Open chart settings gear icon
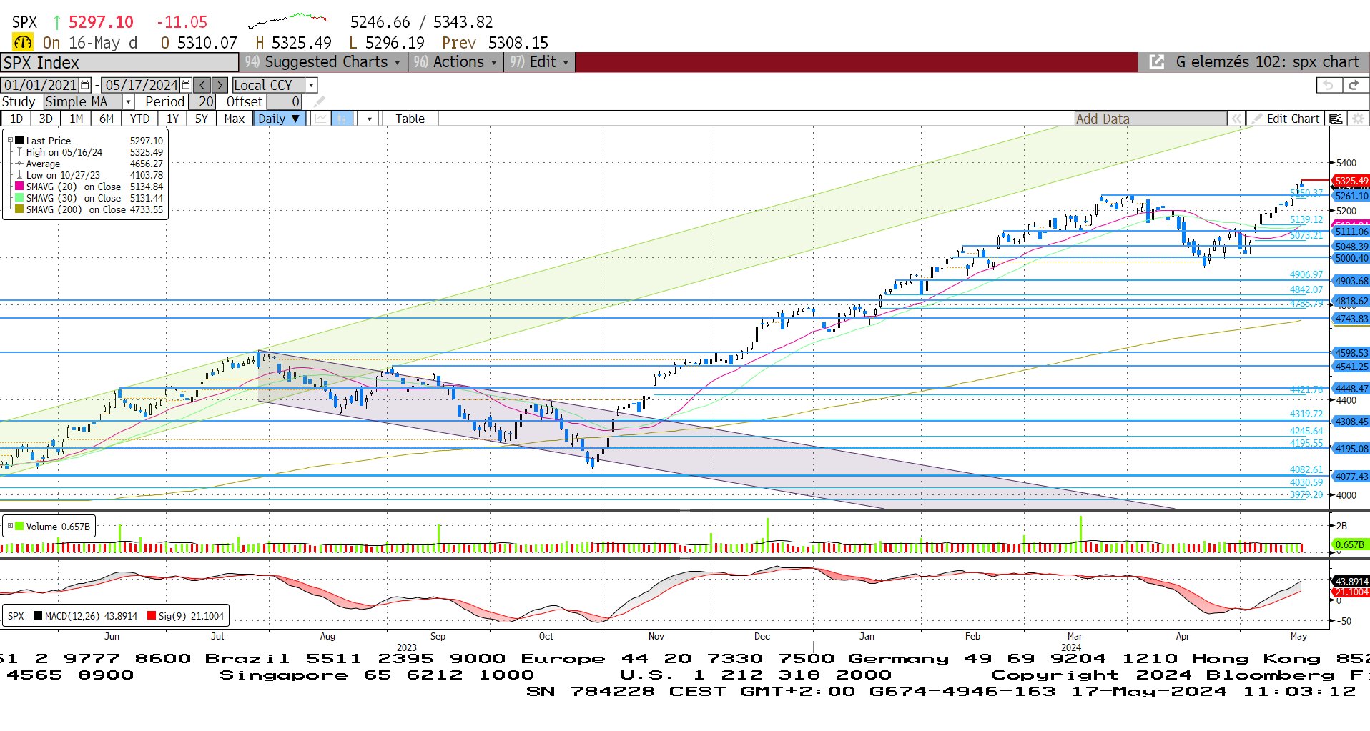This screenshot has width=1370, height=731. click(1358, 119)
